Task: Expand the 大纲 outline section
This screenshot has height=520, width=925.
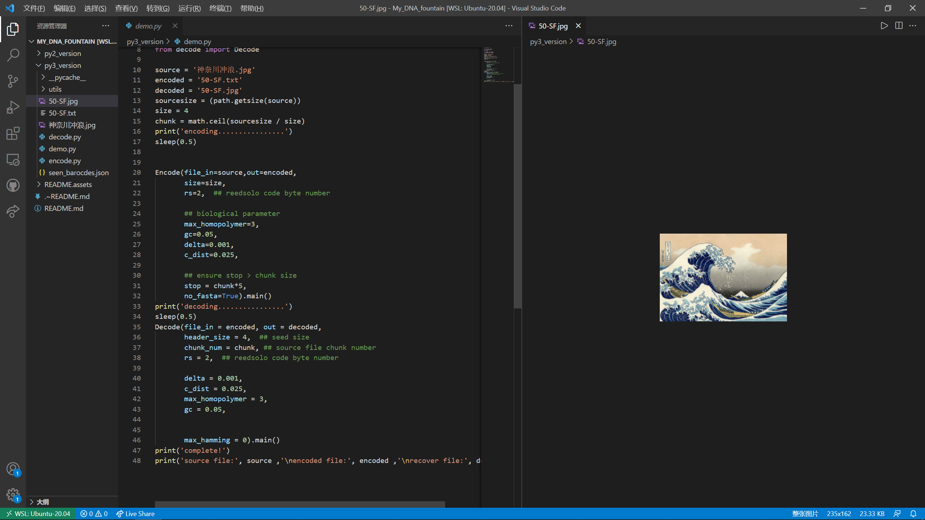Action: tap(42, 502)
